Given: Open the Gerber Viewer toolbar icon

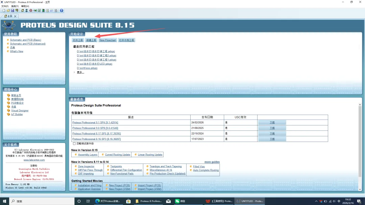Looking at the screenshot, I should [39, 10].
